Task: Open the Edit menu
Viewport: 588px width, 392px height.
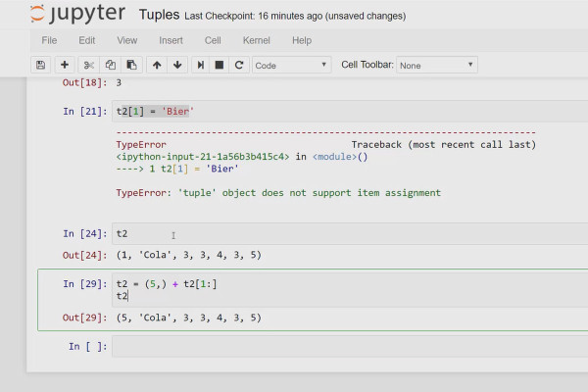Action: click(x=86, y=40)
